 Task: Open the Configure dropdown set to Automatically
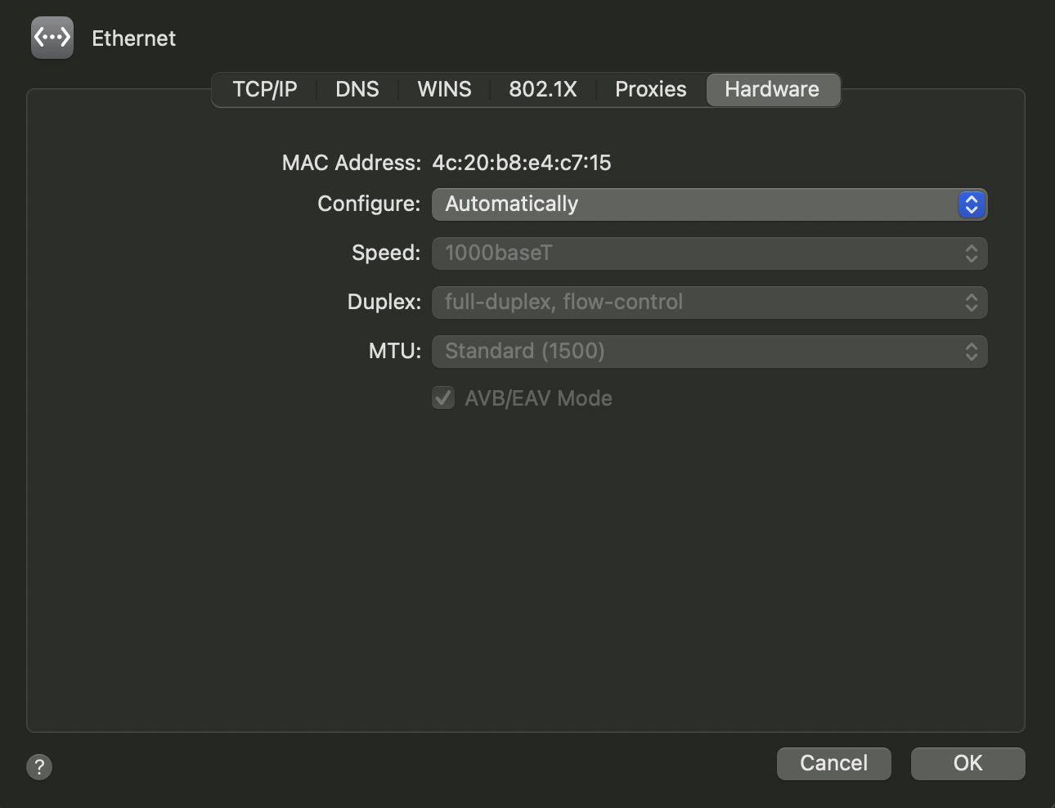click(x=709, y=204)
